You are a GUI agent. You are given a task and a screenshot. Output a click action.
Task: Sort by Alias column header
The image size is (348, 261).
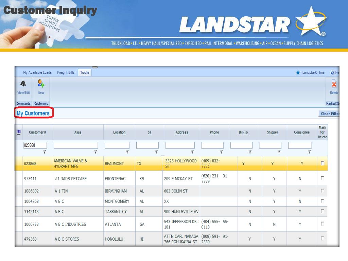(x=78, y=132)
